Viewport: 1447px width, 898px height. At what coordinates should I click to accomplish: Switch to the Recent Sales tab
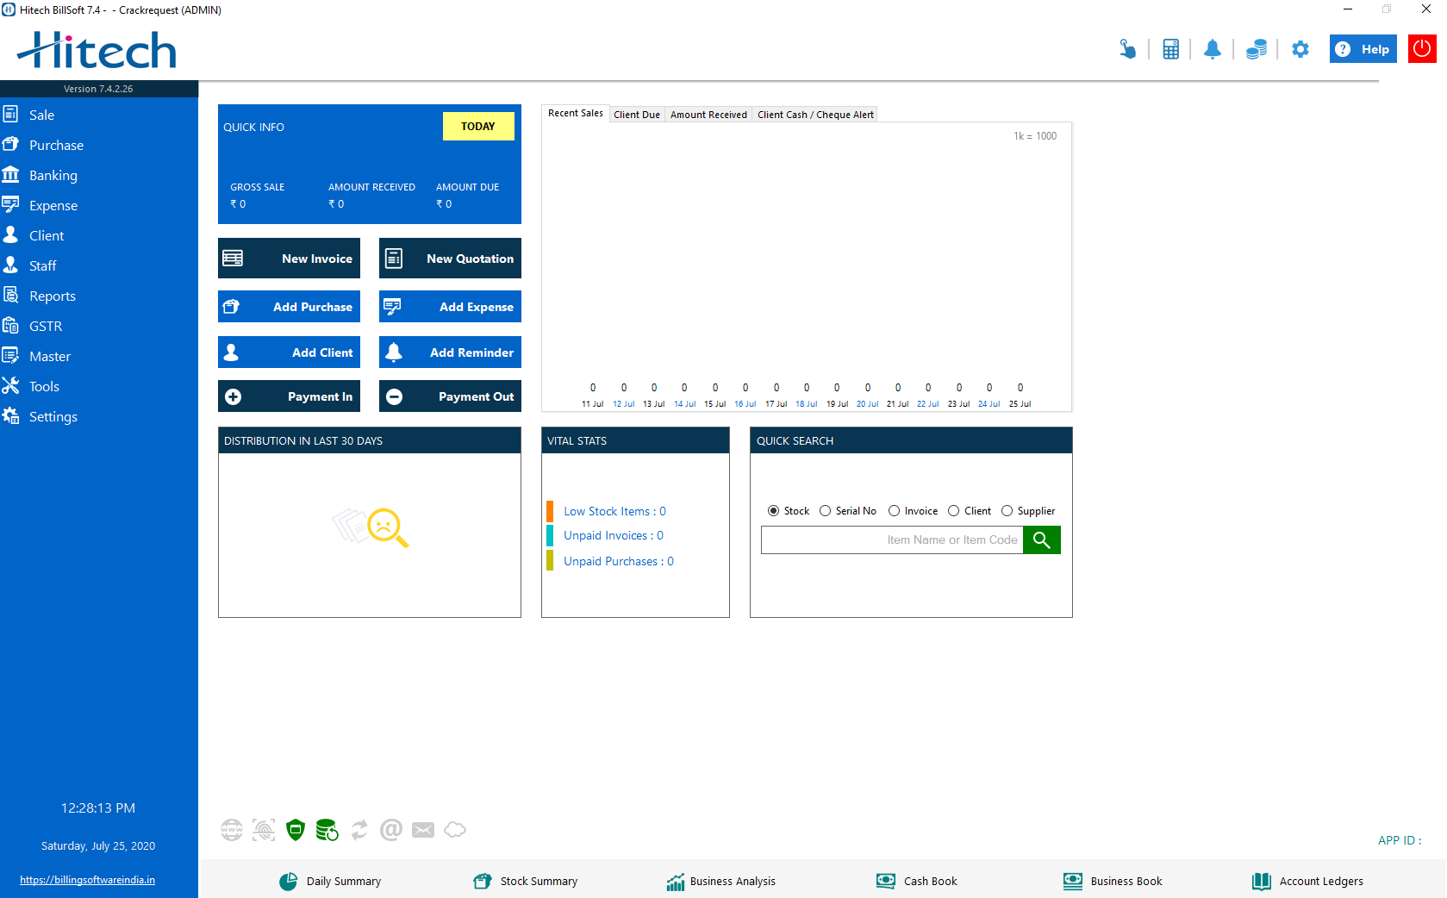click(575, 113)
